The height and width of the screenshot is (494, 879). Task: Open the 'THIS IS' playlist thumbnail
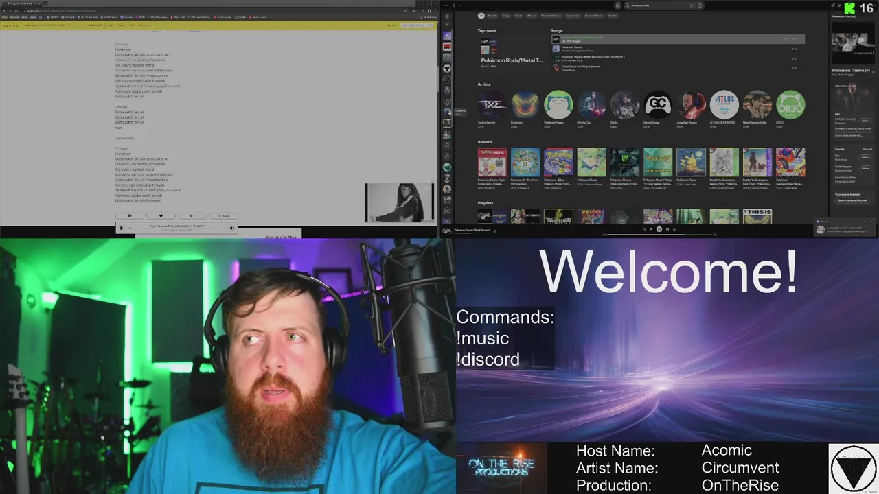click(757, 216)
